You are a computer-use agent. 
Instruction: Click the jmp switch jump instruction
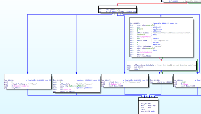click(117, 12)
